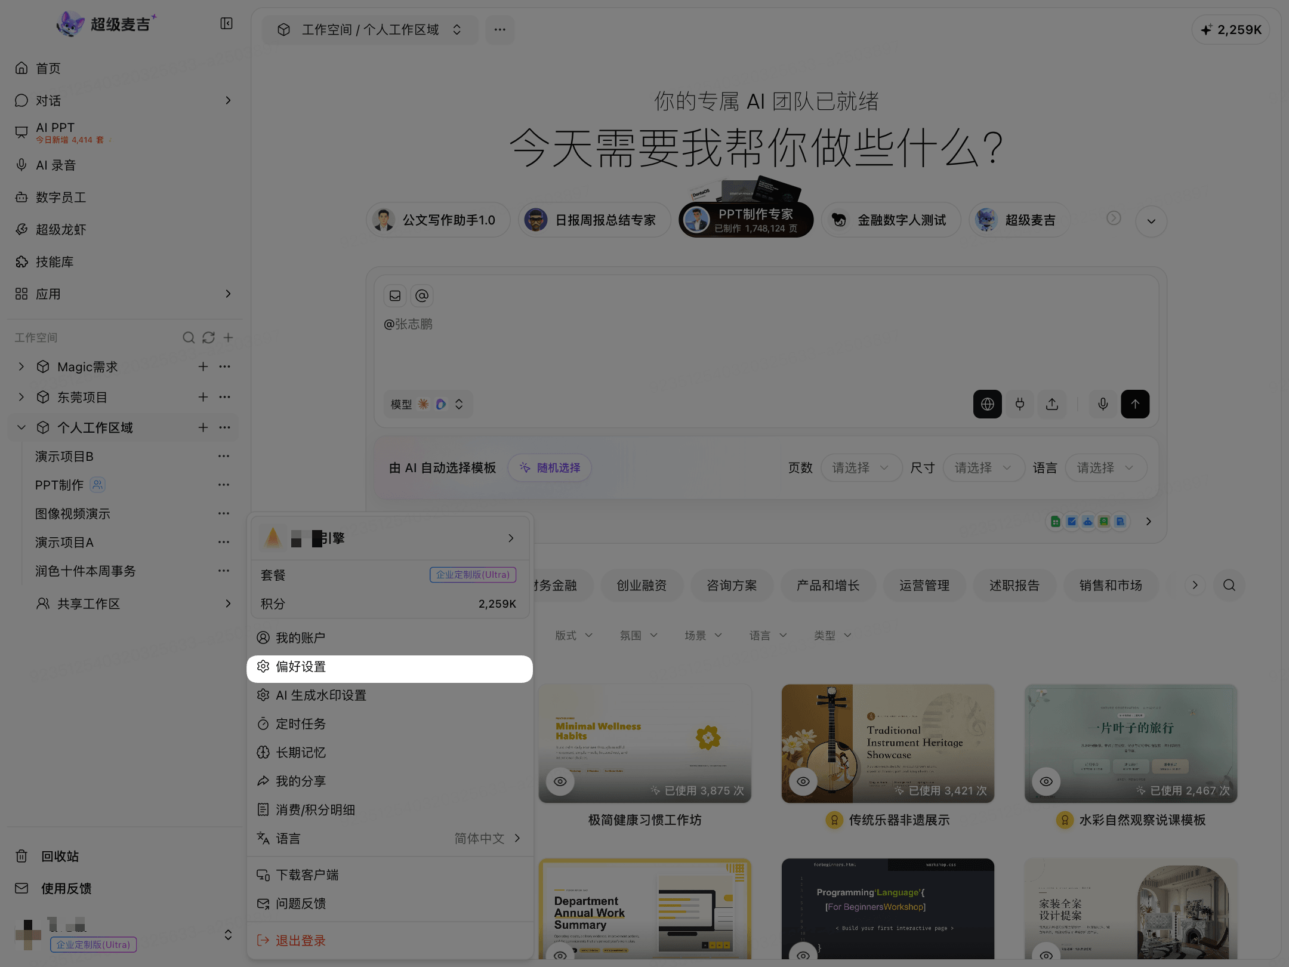Screen dimensions: 1289x967
Task: Preview the 传统乐器非遗展示 template
Action: click(803, 781)
